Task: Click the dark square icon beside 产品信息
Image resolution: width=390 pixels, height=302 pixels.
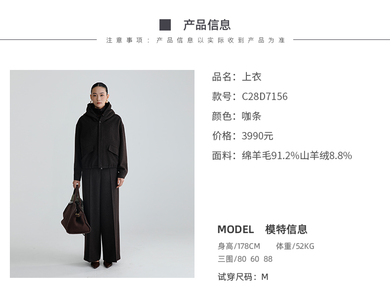Action: 165,25
